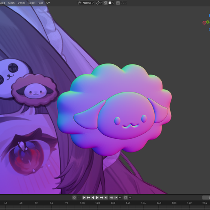Screen dimensions: 210x210
Task: Jump to the start frame
Action: (84, 197)
